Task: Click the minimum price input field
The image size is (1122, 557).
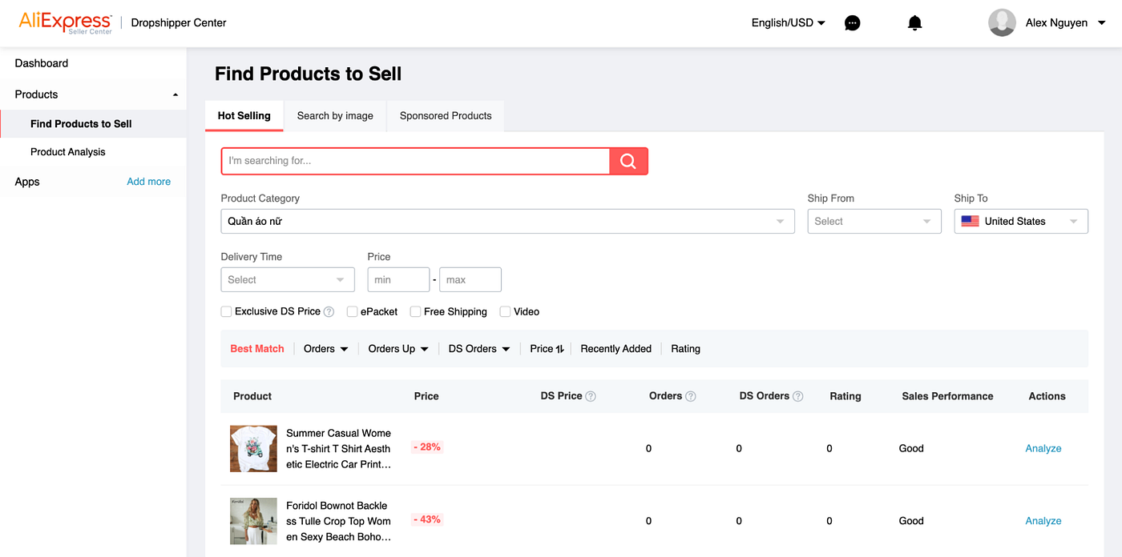Action: (x=398, y=280)
